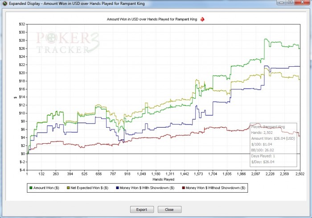Click the chart title text above the graph
This screenshot has width=312, height=218.
(152, 19)
